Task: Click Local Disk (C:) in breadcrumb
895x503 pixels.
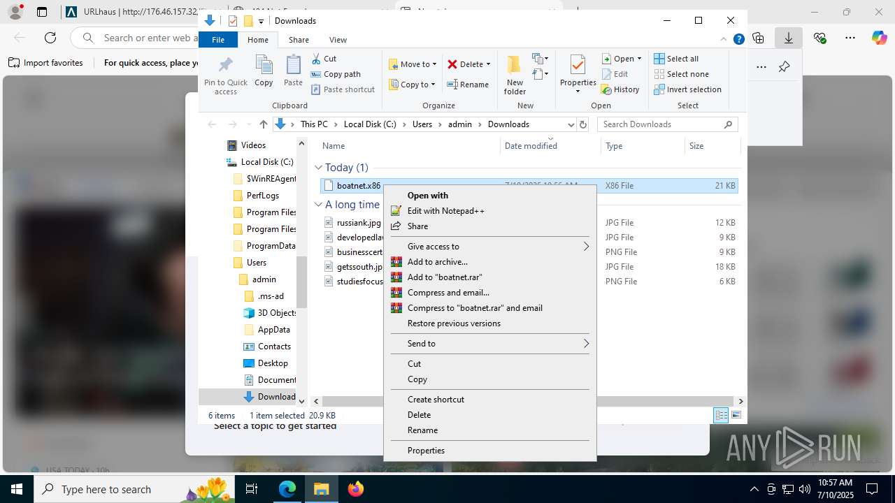Action: [x=370, y=124]
